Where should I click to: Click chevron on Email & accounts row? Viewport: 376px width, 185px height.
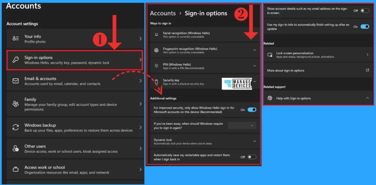point(141,81)
